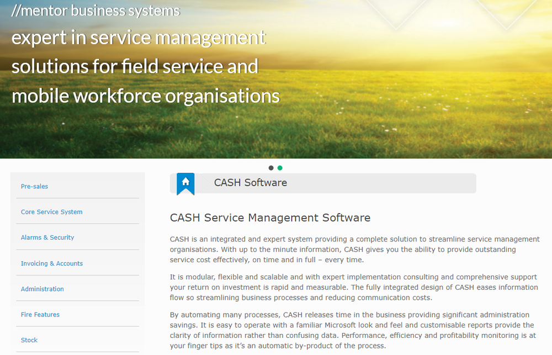Go to Alarms & Security section
The width and height of the screenshot is (552, 355).
pyautogui.click(x=47, y=237)
